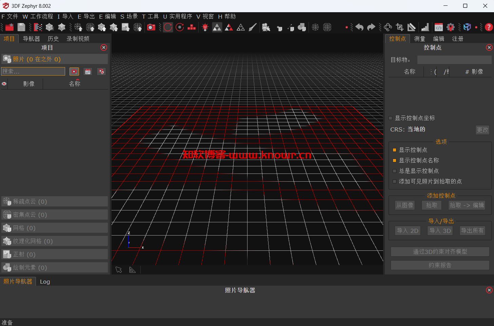Enable 添加可见照片到拾取的点 checkbox

click(394, 181)
